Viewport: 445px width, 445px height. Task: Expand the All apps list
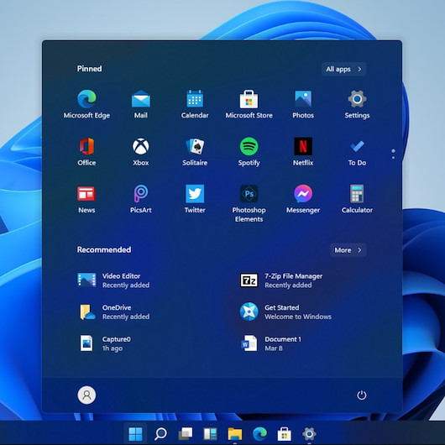[343, 69]
